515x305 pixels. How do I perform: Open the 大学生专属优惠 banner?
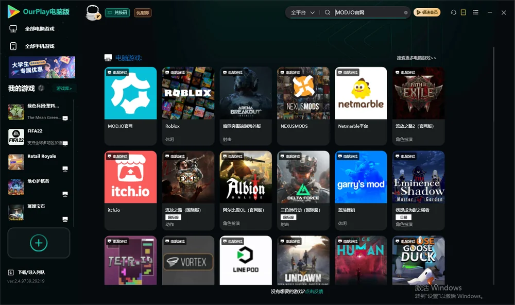pyautogui.click(x=42, y=67)
